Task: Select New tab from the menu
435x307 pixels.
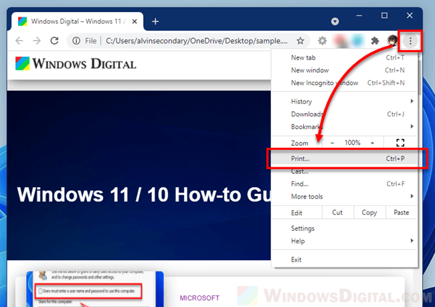Action: (x=344, y=58)
